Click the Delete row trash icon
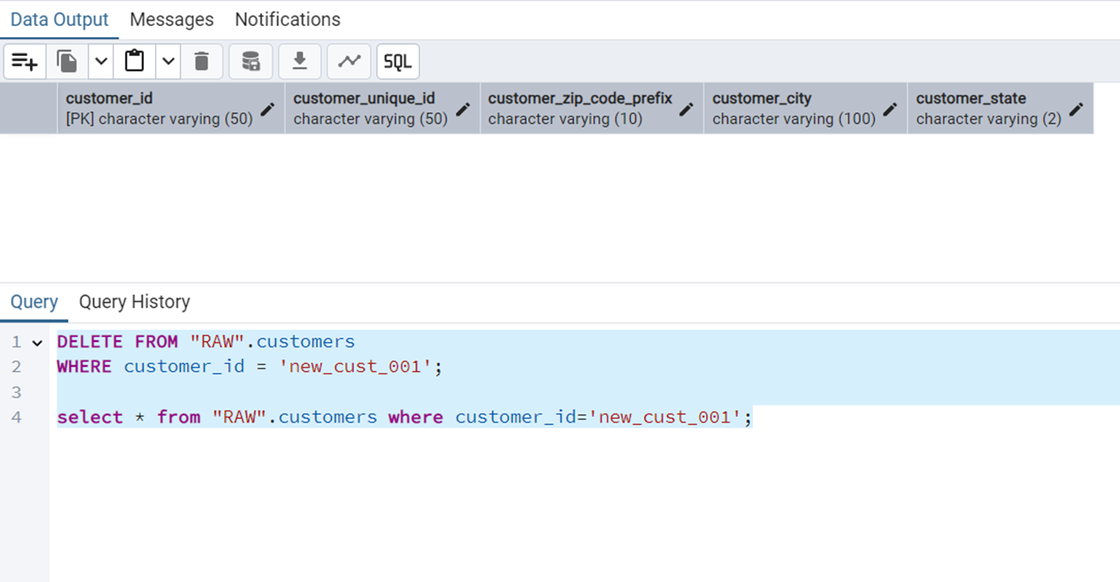Viewport: 1120px width, 582px height. pos(202,61)
